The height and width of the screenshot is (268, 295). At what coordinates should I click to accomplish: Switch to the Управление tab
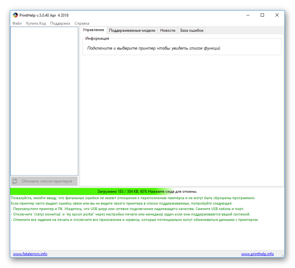[x=93, y=30]
